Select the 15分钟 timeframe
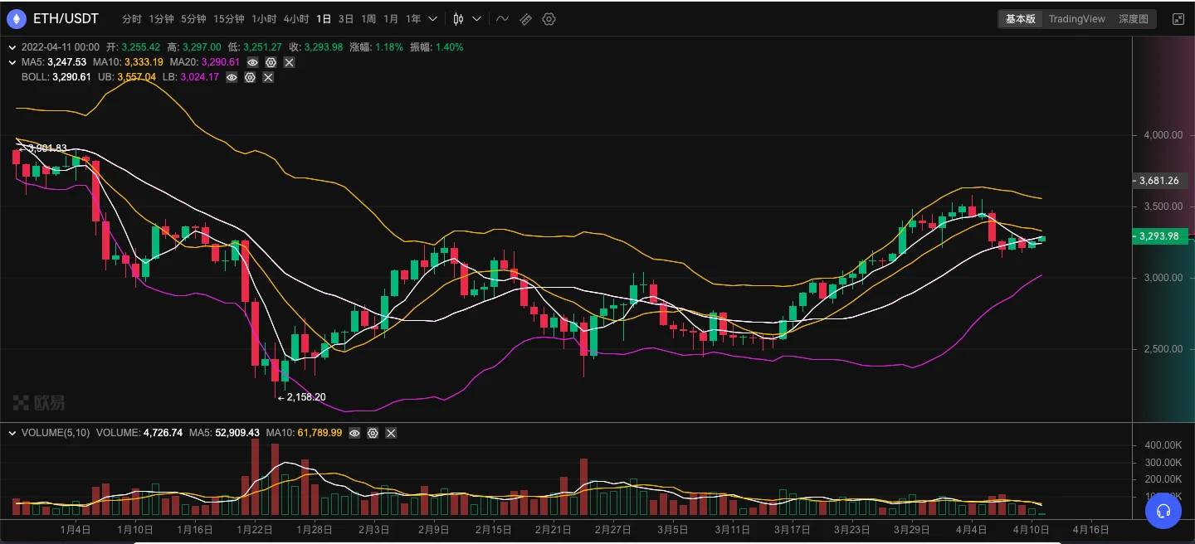The width and height of the screenshot is (1195, 544). click(x=228, y=19)
